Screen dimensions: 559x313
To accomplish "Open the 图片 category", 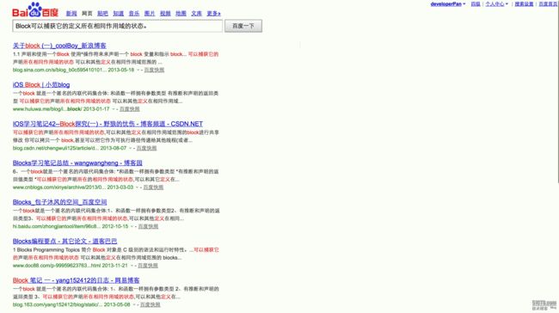I will 150,14.
